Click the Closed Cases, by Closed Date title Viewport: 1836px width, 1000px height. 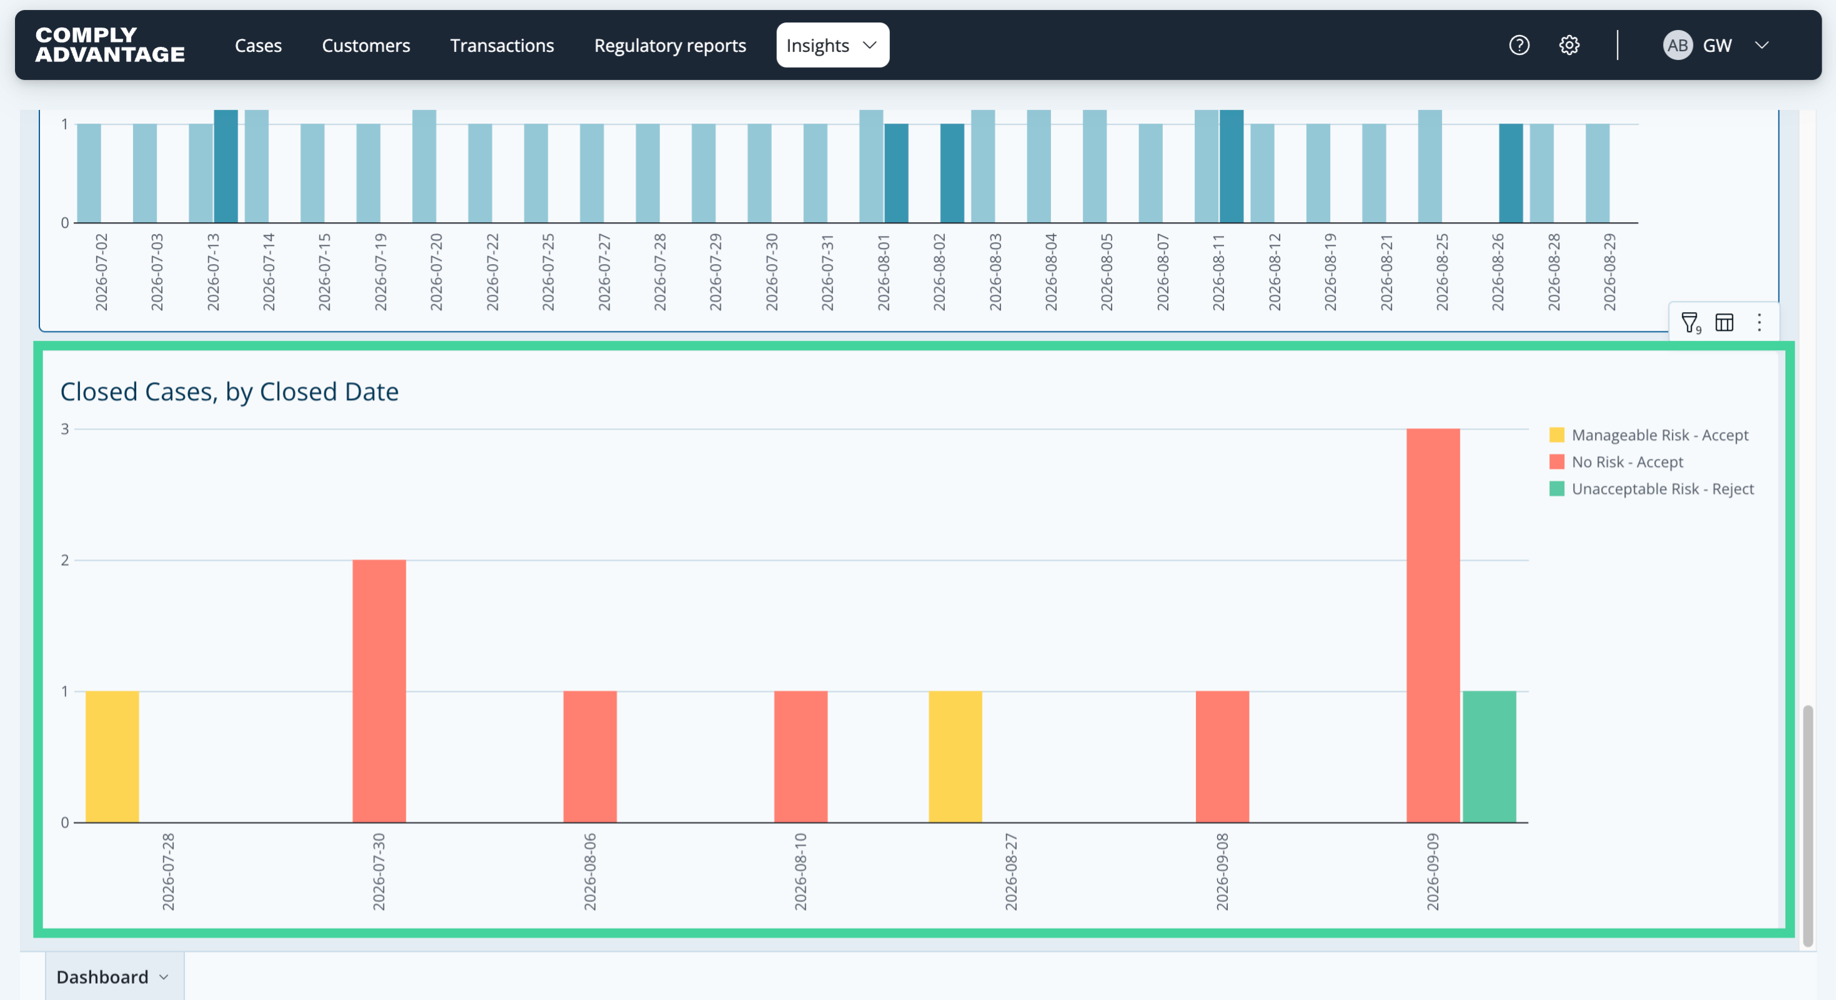(x=230, y=392)
